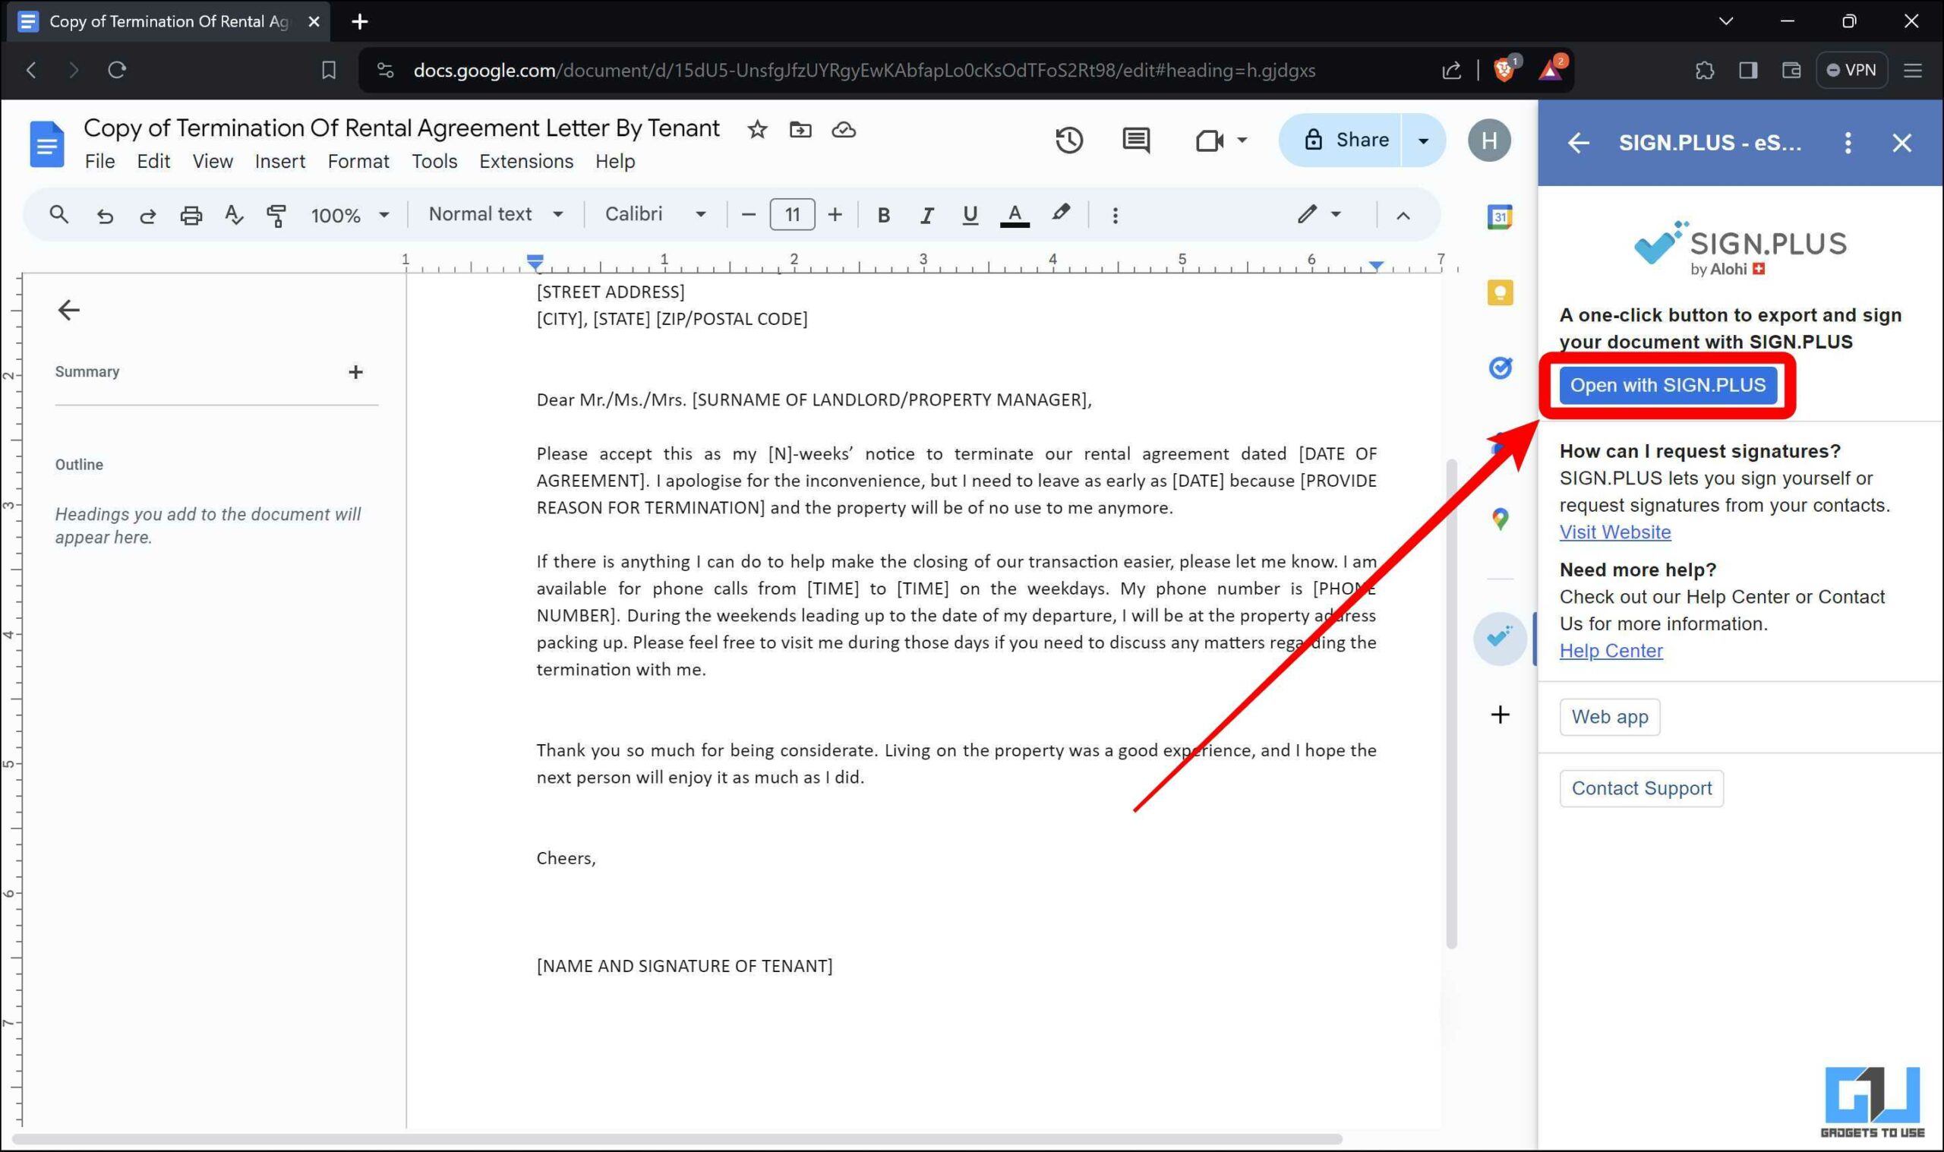Click Open with SIGN.PLUS button

click(x=1667, y=385)
